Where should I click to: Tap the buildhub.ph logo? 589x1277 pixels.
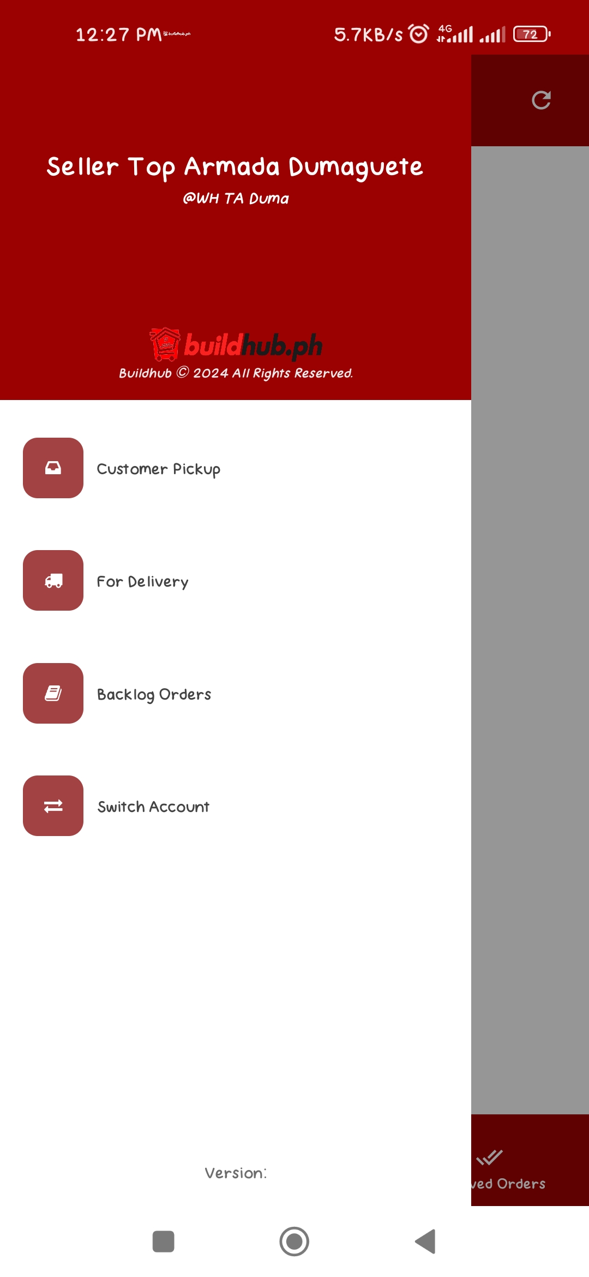pos(236,345)
